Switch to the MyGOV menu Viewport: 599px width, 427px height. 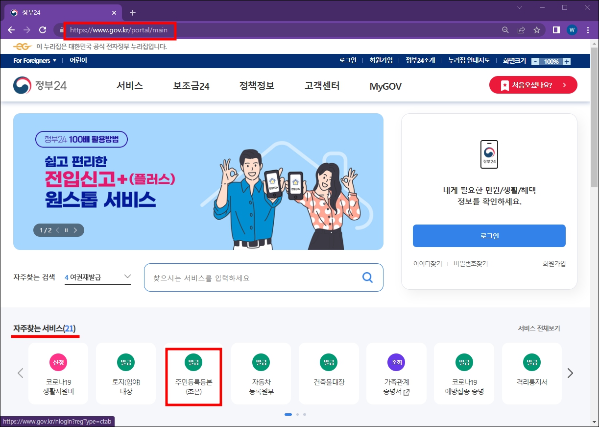coord(385,85)
